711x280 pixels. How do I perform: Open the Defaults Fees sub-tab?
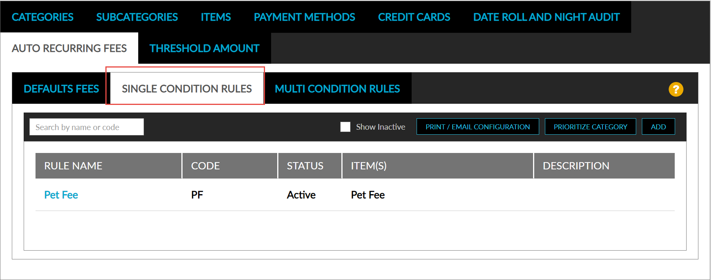61,89
